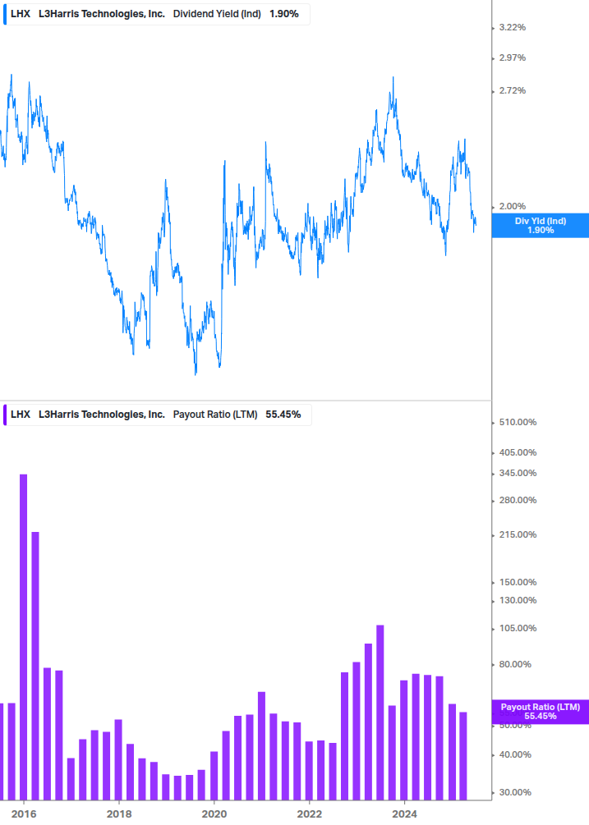Click the 105.00% payout axis label
Viewport: 589px width, 825px height.
[x=518, y=628]
